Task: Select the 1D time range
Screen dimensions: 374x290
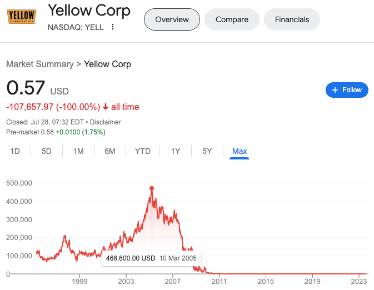Action: tap(16, 151)
